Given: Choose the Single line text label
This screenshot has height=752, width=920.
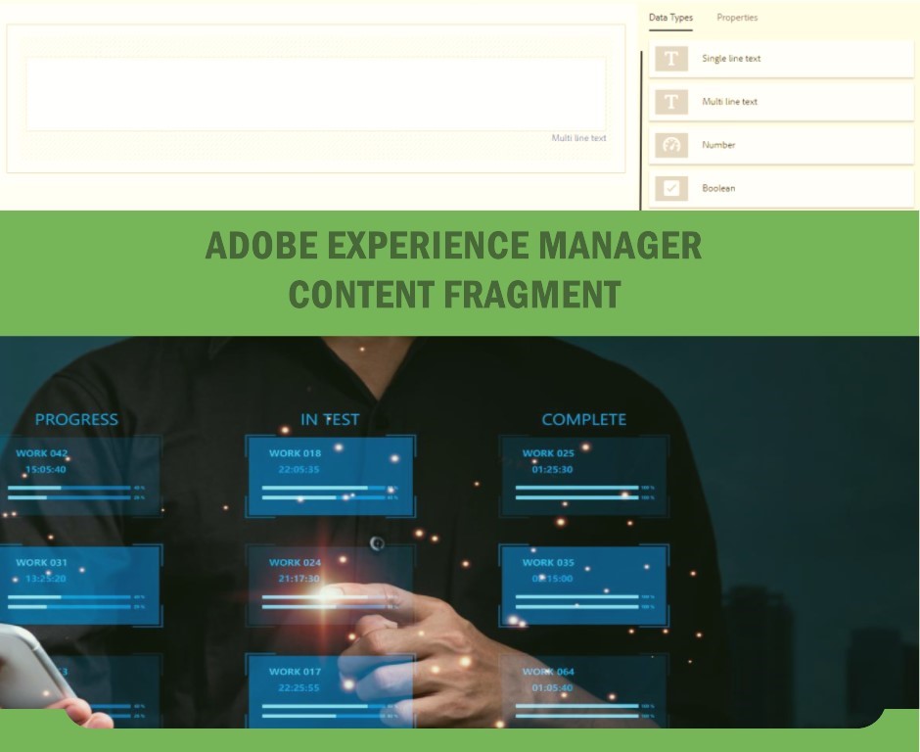Looking at the screenshot, I should pyautogui.click(x=731, y=59).
